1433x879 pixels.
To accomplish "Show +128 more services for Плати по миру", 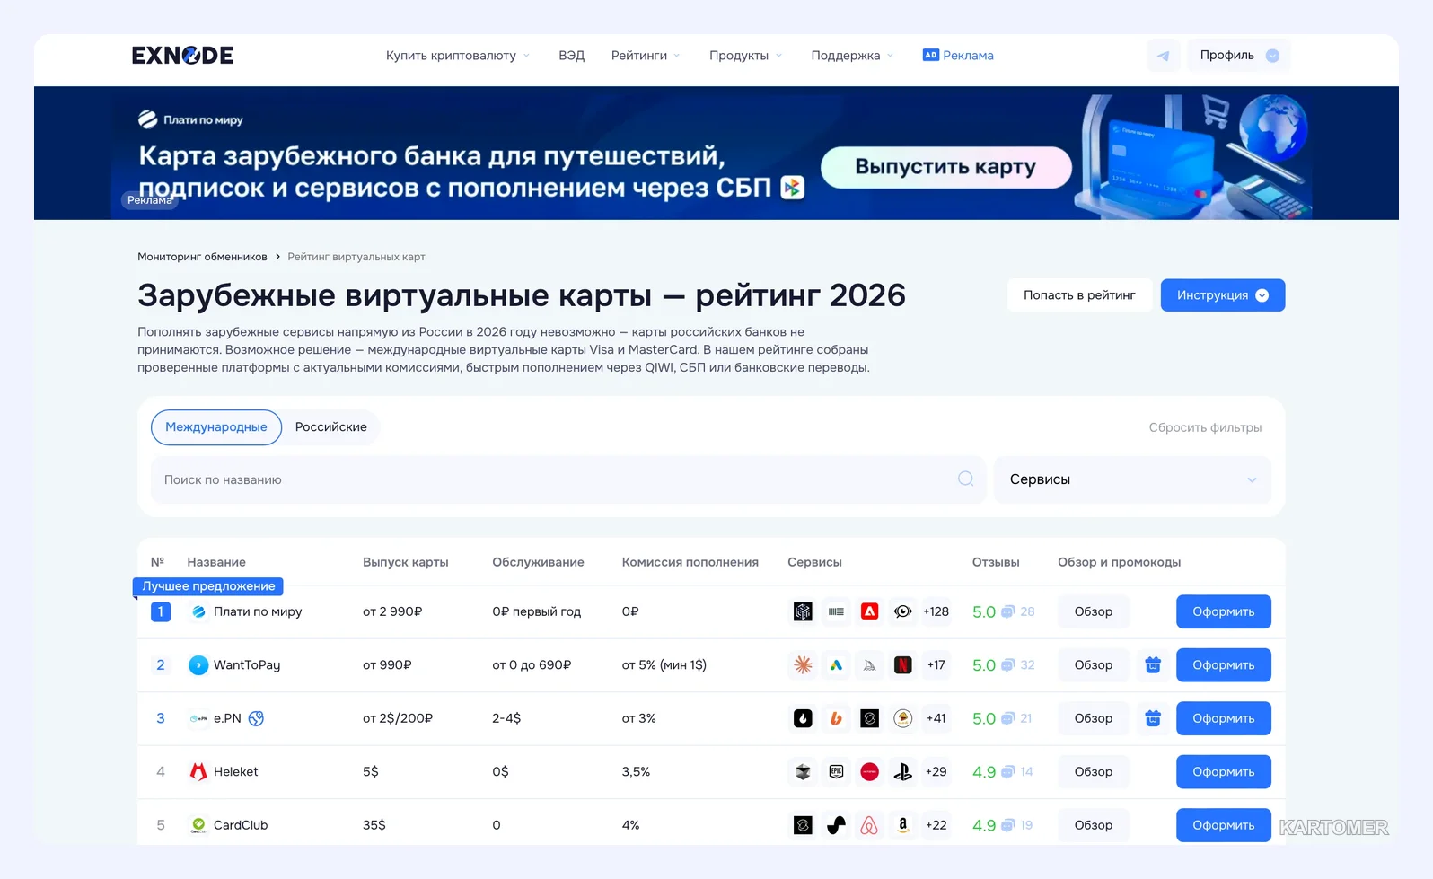I will pos(936,611).
